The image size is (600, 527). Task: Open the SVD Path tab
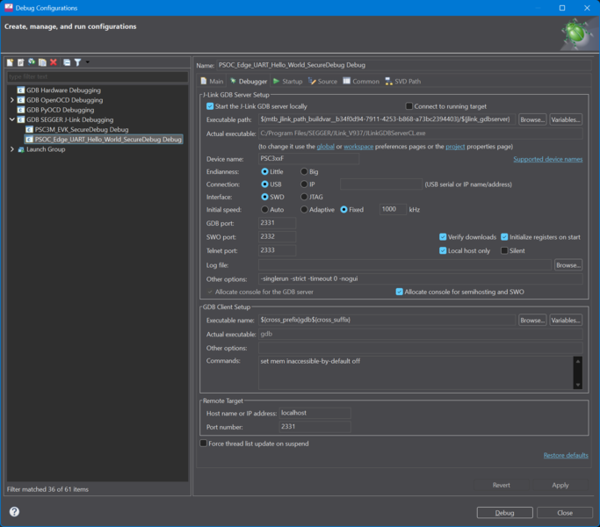pos(403,81)
